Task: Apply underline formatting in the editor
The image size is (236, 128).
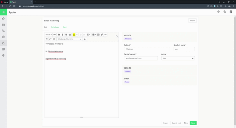Action: (x=66, y=35)
